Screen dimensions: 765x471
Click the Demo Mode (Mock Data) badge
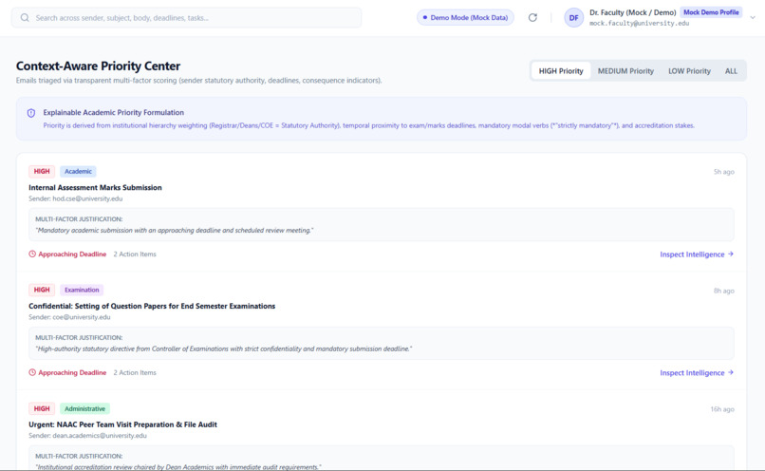point(465,18)
